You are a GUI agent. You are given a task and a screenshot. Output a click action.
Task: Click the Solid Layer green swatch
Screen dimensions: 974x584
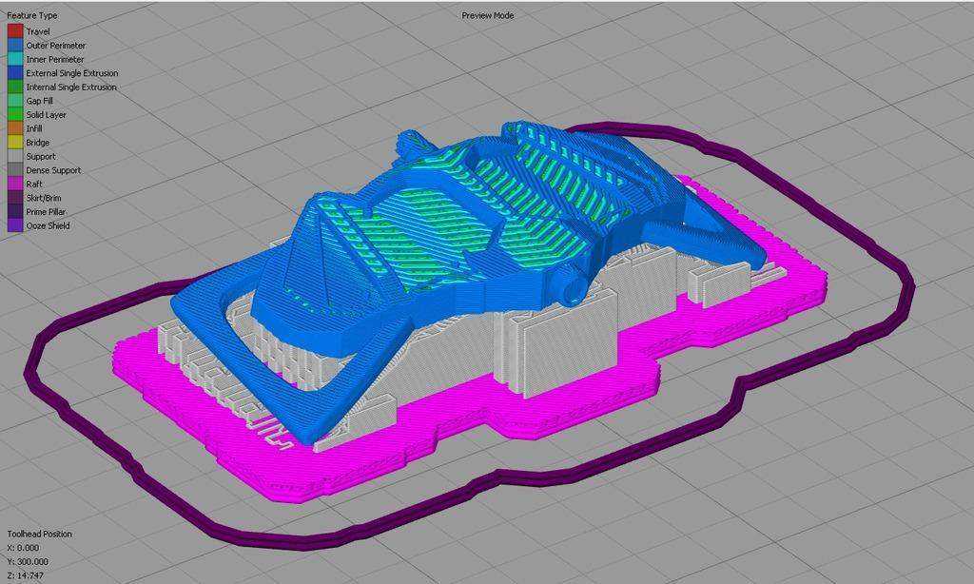[x=15, y=114]
